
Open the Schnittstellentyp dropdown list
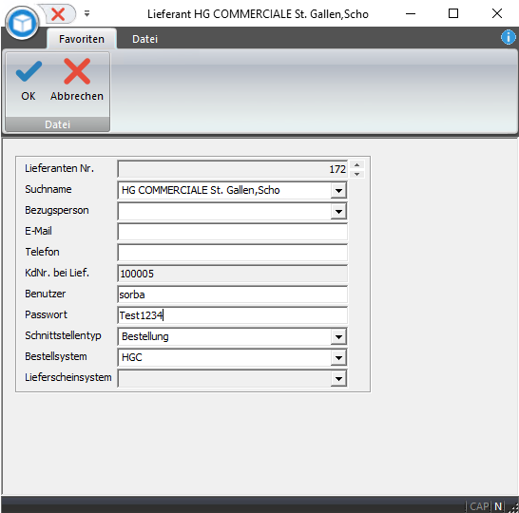pos(338,336)
